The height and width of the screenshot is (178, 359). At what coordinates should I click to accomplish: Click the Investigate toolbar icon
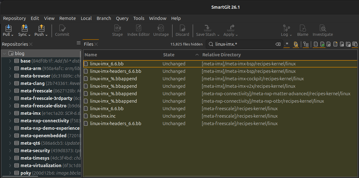(x=323, y=28)
